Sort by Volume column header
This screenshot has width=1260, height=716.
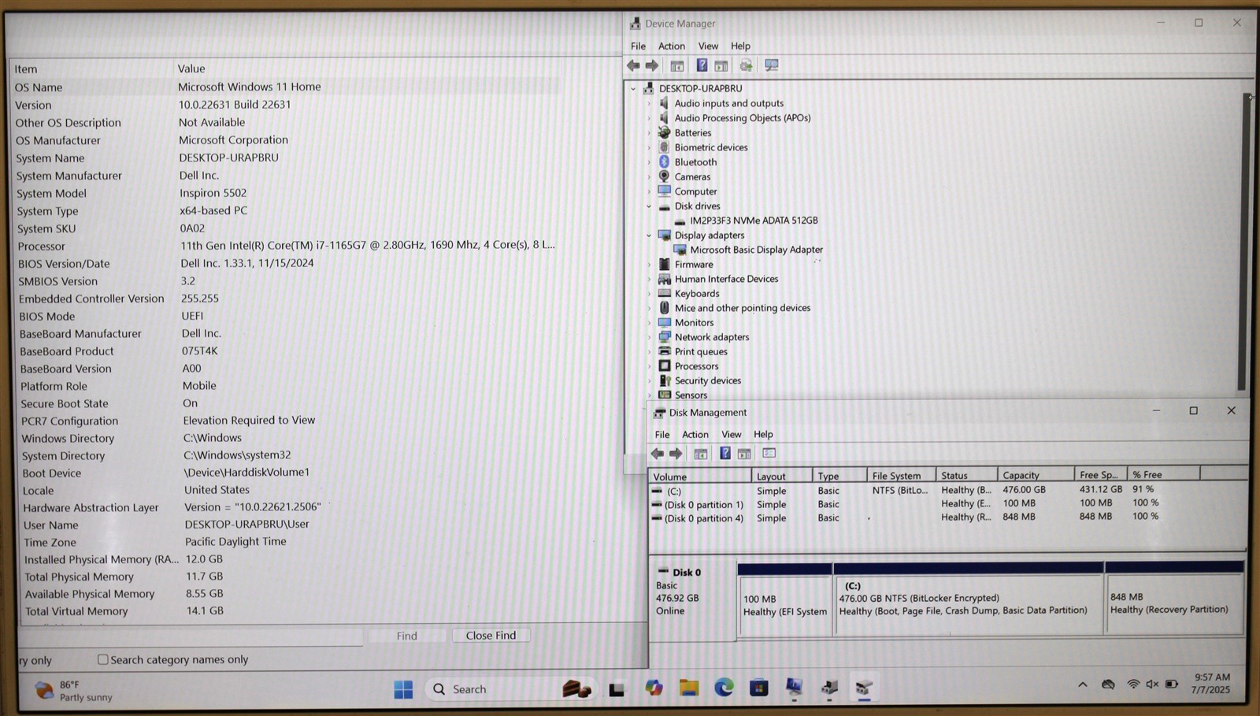pyautogui.click(x=699, y=477)
